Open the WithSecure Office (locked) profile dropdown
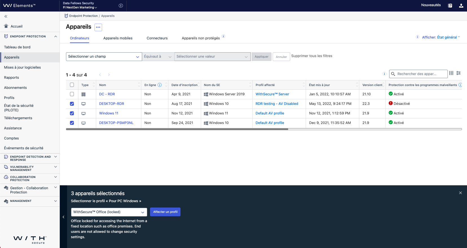Screen dimensions: 467x248 tap(109, 212)
